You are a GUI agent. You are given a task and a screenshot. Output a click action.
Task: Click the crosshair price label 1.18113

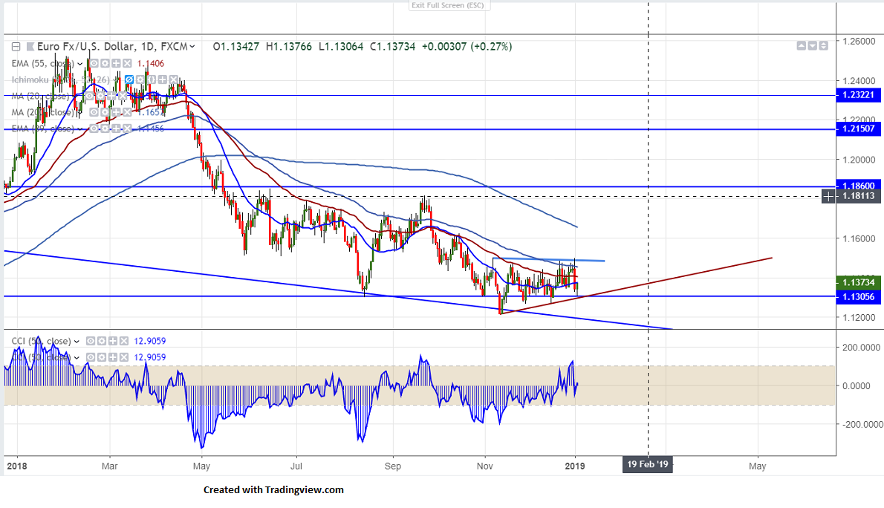coord(858,196)
